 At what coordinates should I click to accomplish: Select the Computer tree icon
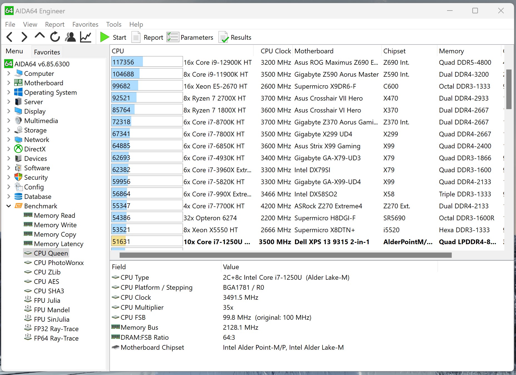pos(18,73)
